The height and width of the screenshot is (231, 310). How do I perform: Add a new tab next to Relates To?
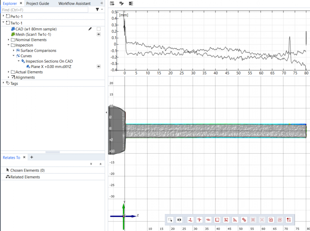pyautogui.click(x=31, y=157)
